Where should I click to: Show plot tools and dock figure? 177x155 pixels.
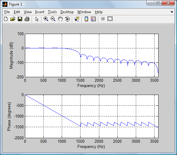(110, 19)
